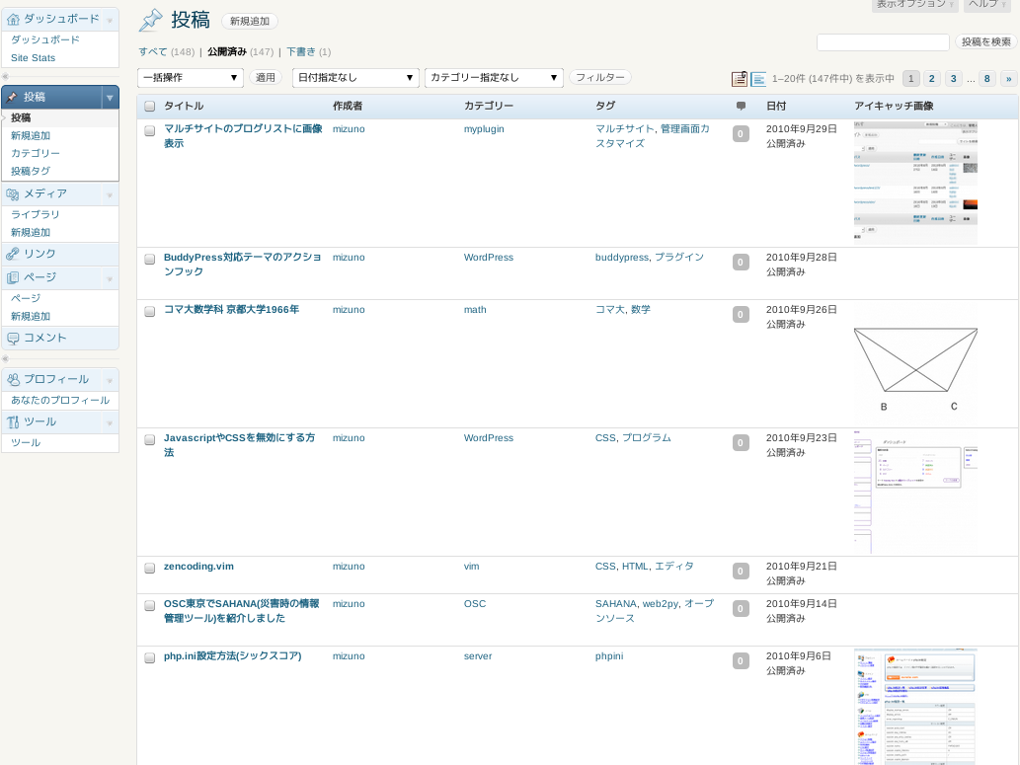Collapse sidebar via arrow below dashboard menu

(x=5, y=76)
